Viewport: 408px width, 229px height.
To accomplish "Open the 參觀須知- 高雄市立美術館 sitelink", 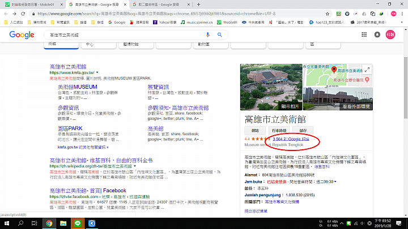I will point(178,108).
